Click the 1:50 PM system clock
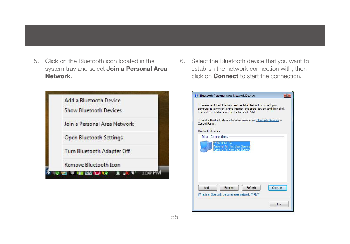 (152, 172)
